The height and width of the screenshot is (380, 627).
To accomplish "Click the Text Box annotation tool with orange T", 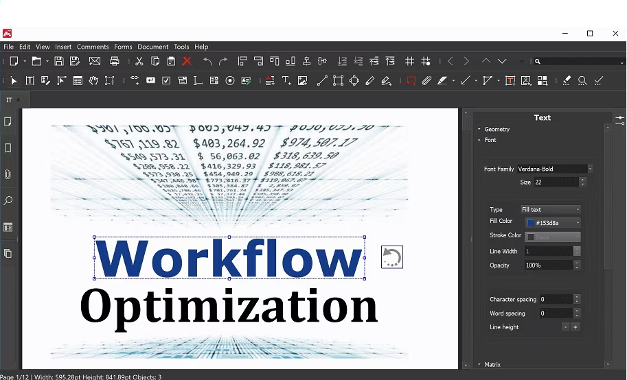I will point(510,81).
